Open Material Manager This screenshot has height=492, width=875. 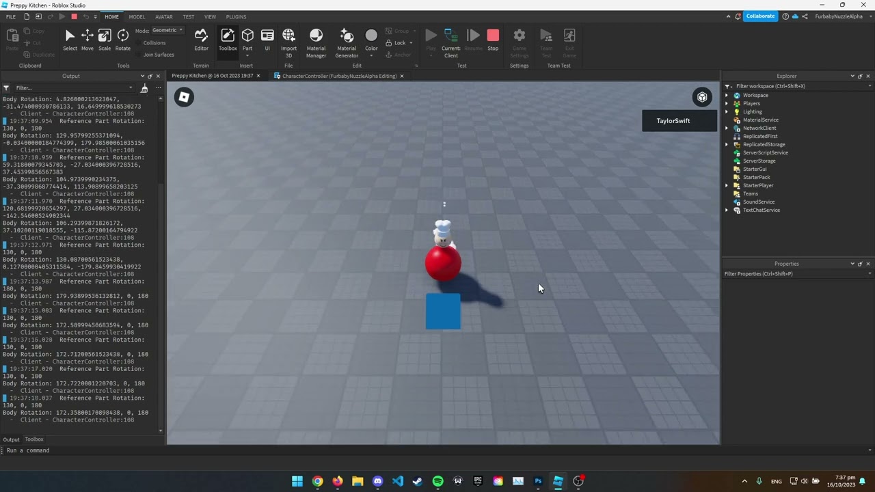coord(316,42)
